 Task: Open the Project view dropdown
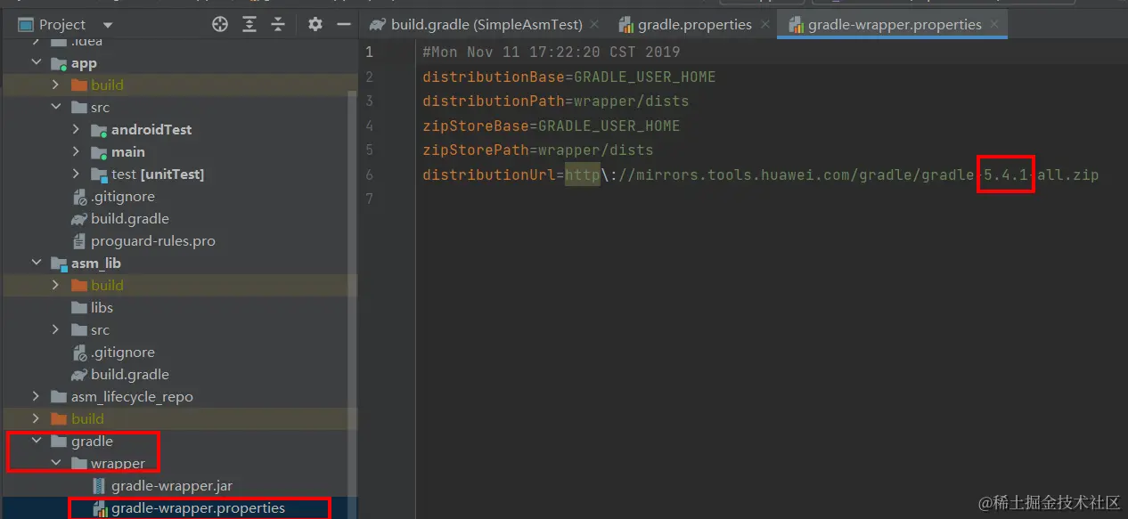pos(108,25)
